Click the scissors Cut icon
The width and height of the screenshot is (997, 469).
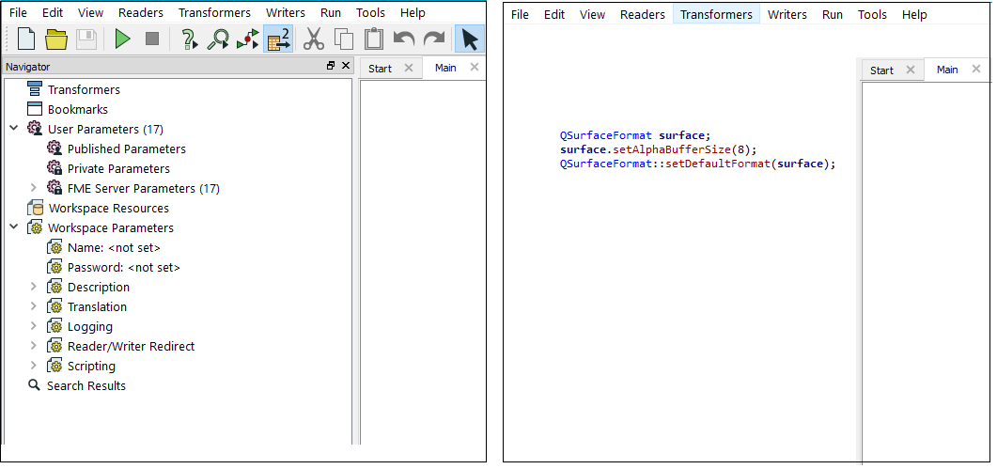(x=314, y=39)
